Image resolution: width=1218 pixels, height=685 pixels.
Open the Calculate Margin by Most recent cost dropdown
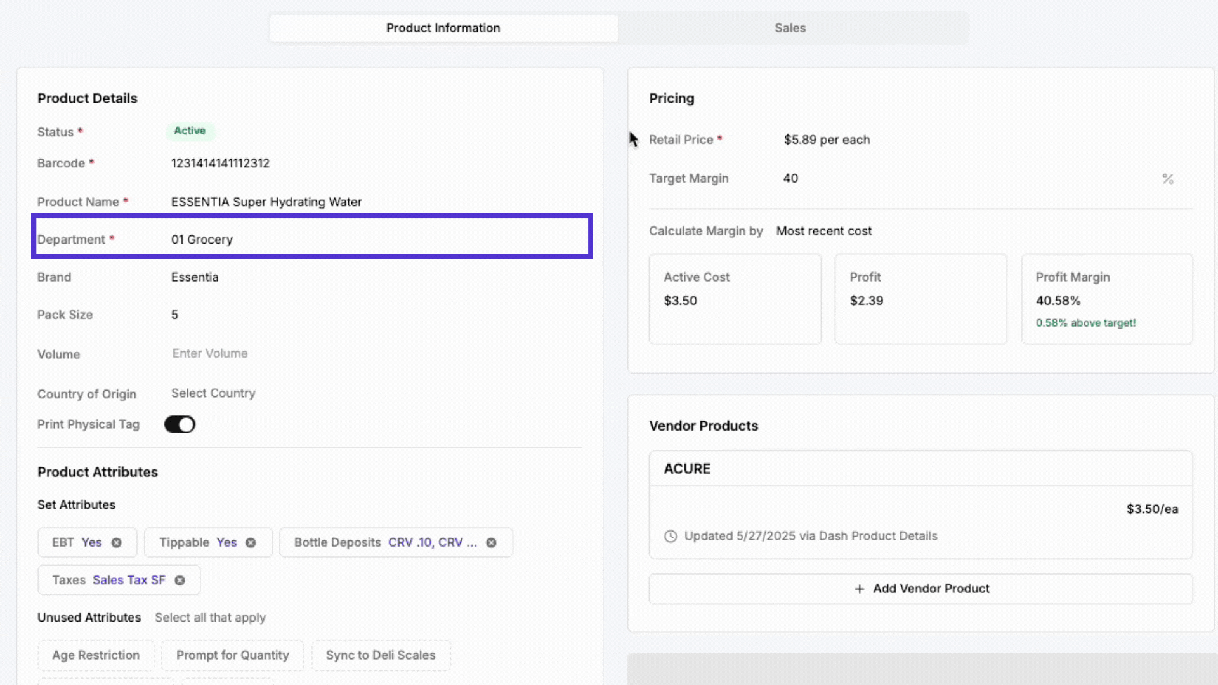823,232
